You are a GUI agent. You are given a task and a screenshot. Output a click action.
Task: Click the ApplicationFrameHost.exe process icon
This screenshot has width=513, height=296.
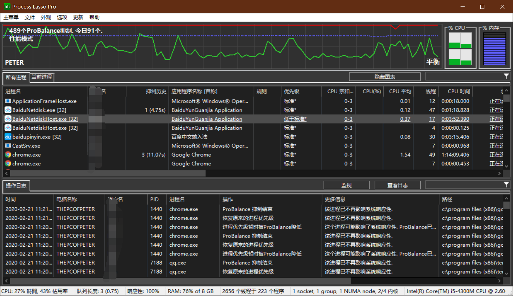pyautogui.click(x=8, y=101)
